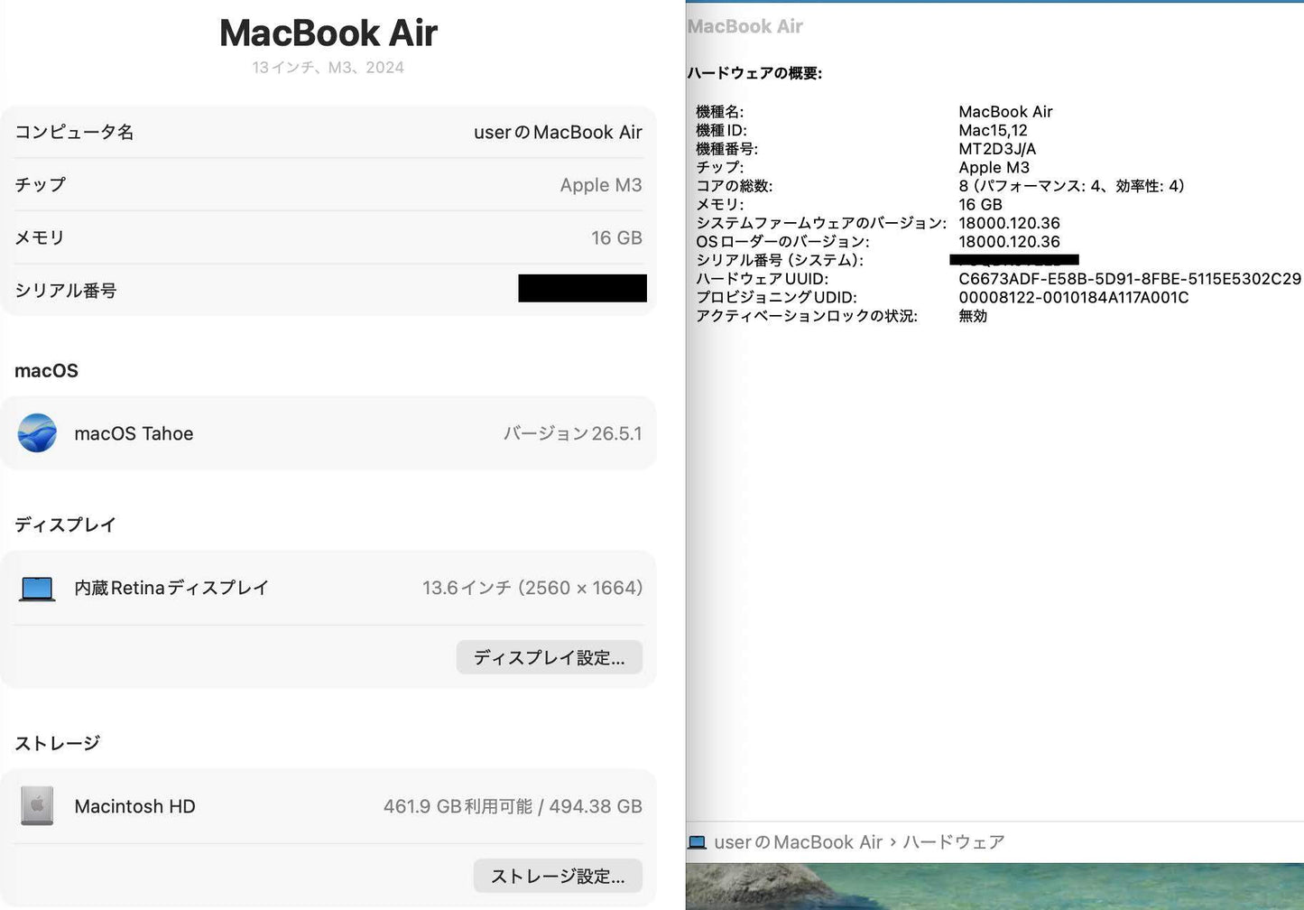Screen dimensions: 1304x910
Task: Click 機種番号 value MT2D3J/A
Action: [997, 149]
